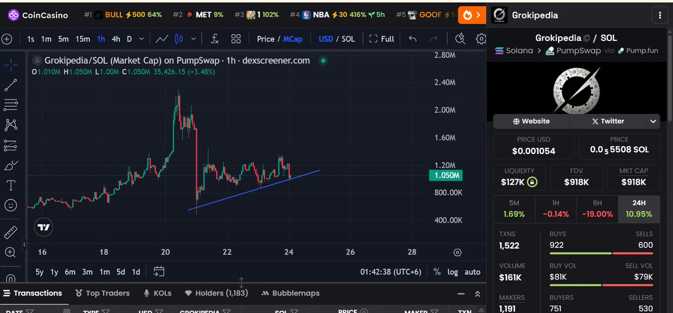This screenshot has width=673, height=313.
Task: Select the 4h interval
Action: click(x=116, y=39)
